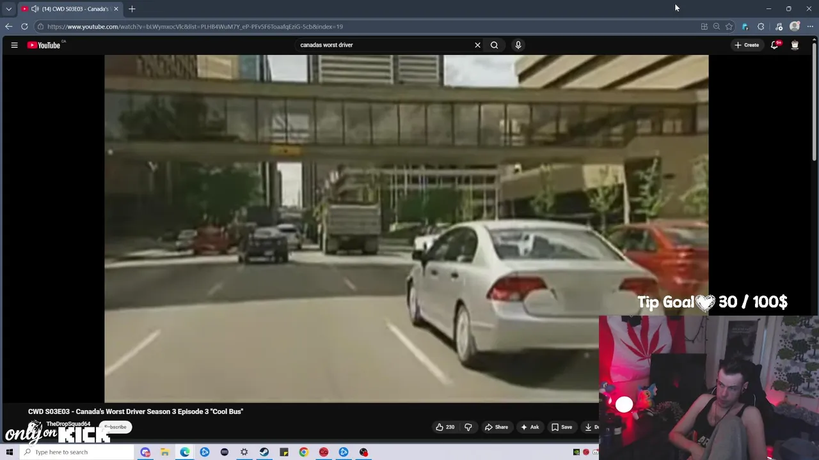The height and width of the screenshot is (460, 819).
Task: Dislike the video with thumbs down
Action: pyautogui.click(x=468, y=427)
